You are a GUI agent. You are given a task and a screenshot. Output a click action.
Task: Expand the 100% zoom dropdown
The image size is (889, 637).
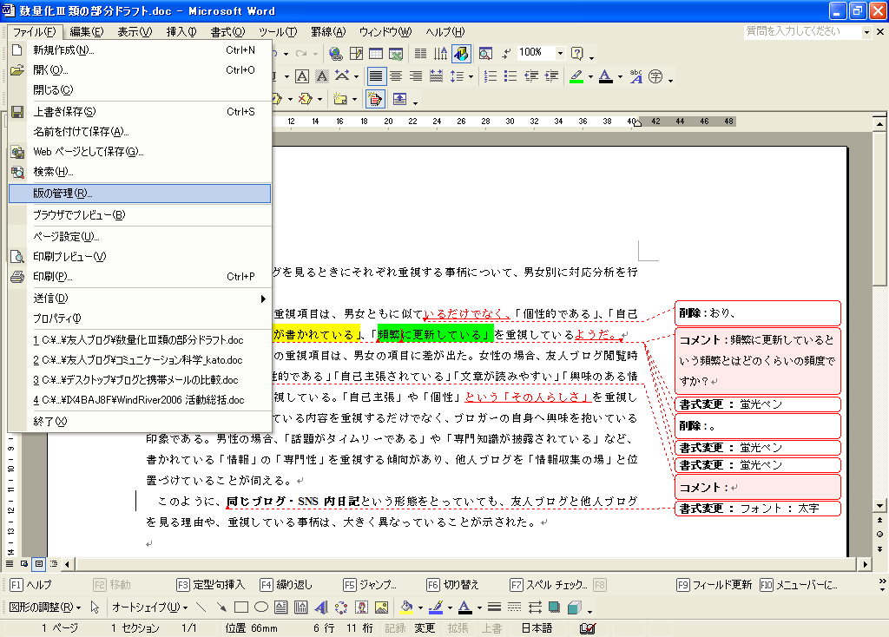pos(560,53)
